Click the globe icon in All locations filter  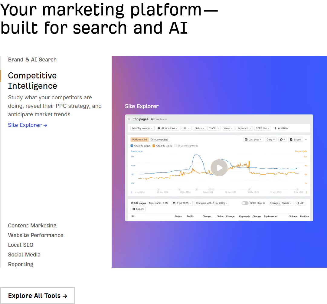pyautogui.click(x=159, y=128)
